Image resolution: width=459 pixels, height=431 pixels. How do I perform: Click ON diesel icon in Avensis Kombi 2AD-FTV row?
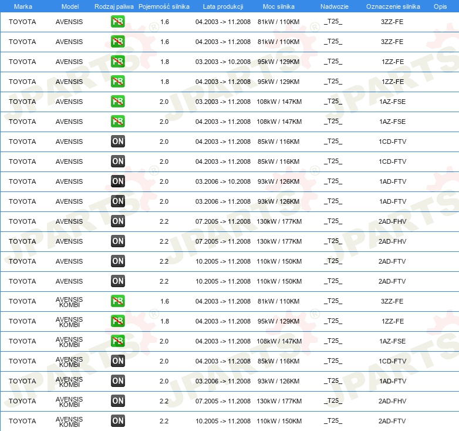[x=118, y=421]
